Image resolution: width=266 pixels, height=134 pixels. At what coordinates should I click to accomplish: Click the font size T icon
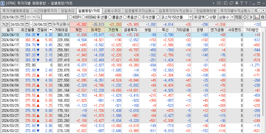pos(241,3)
